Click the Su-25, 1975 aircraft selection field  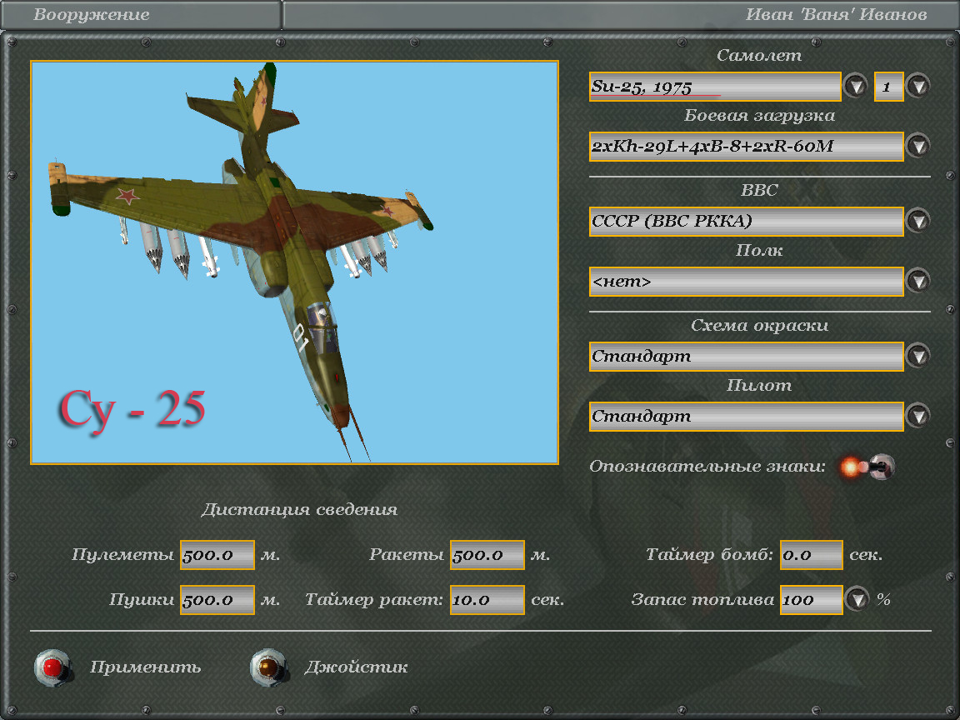point(715,87)
